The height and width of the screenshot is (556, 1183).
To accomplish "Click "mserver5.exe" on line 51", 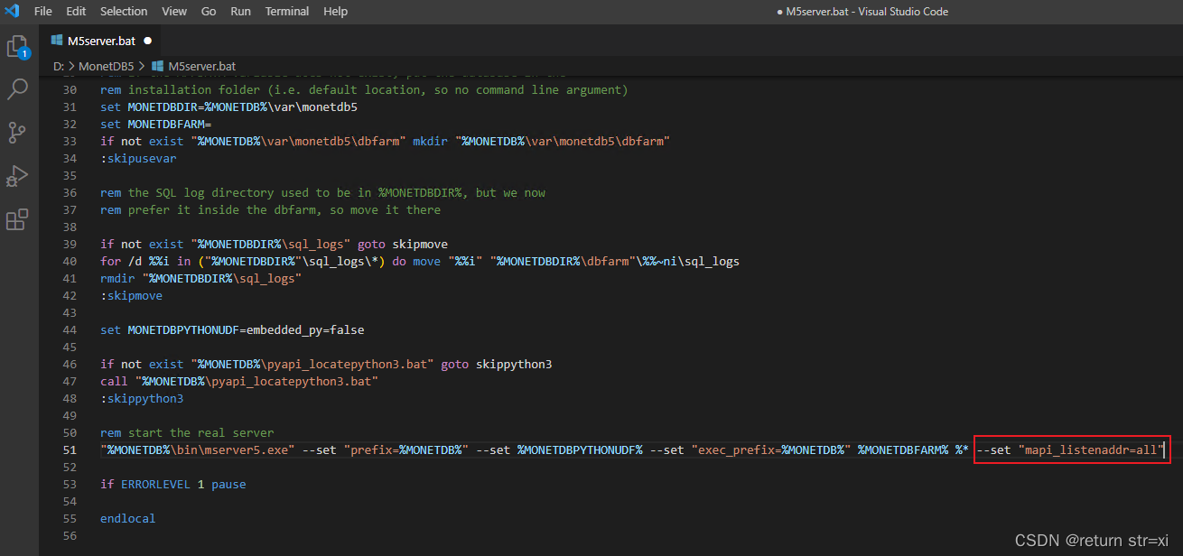I will pos(247,449).
